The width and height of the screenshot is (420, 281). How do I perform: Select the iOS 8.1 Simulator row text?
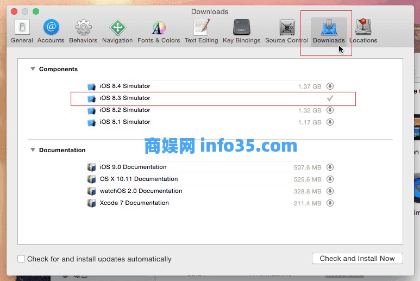pos(125,122)
